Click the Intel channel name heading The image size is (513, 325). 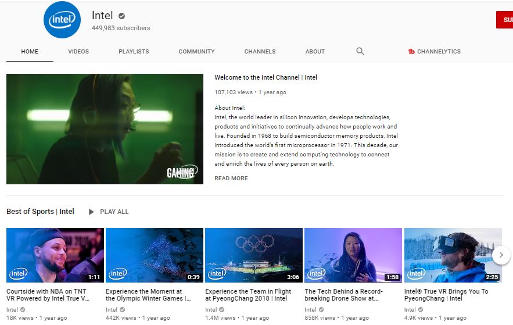pyautogui.click(x=102, y=15)
